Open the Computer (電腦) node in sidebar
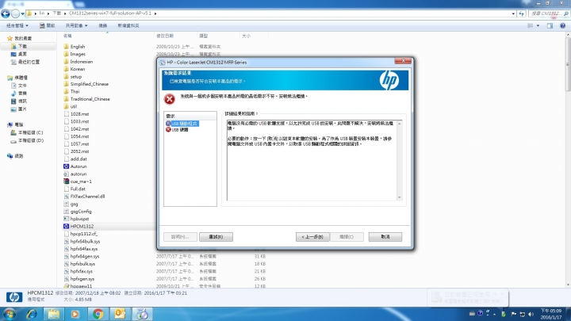Screen dimensions: 571x321 pyautogui.click(x=15, y=124)
